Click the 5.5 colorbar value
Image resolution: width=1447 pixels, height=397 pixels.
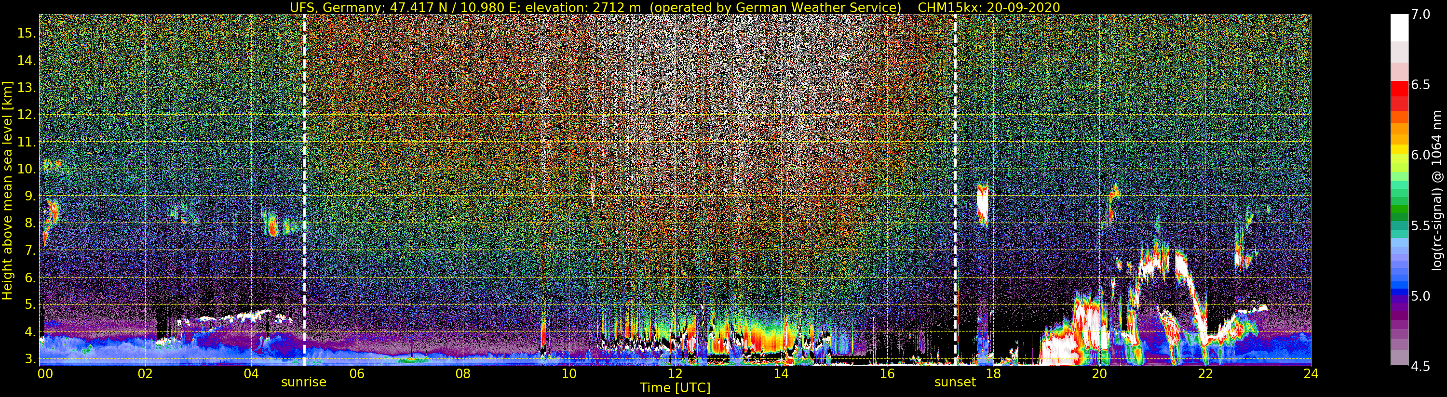point(1420,226)
